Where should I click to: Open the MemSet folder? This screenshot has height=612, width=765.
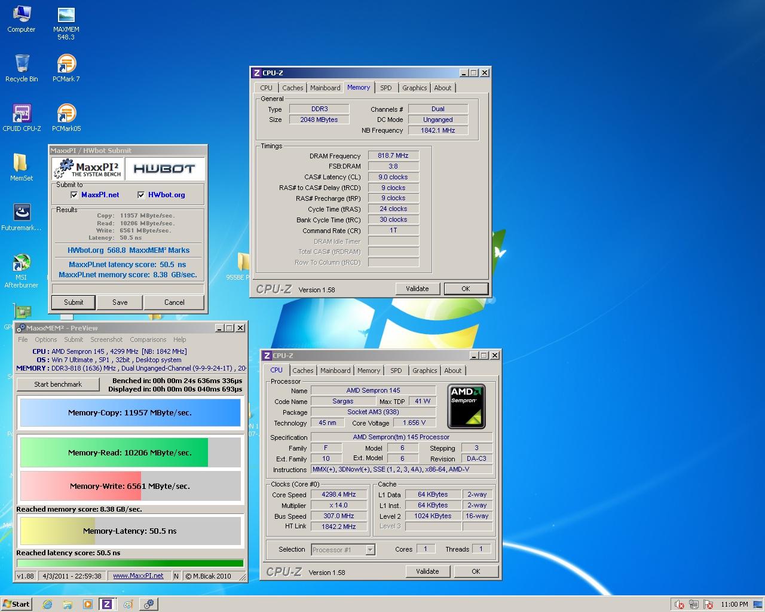[x=22, y=167]
